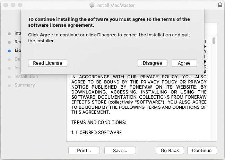225x160 pixels.
Task: Click the '1. LICENSED SOFTWARE' line
Action: point(97,132)
